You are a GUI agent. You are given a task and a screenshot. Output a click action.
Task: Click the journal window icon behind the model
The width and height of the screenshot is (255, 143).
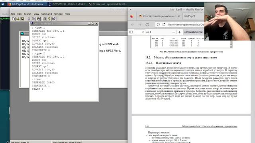pos(22,33)
